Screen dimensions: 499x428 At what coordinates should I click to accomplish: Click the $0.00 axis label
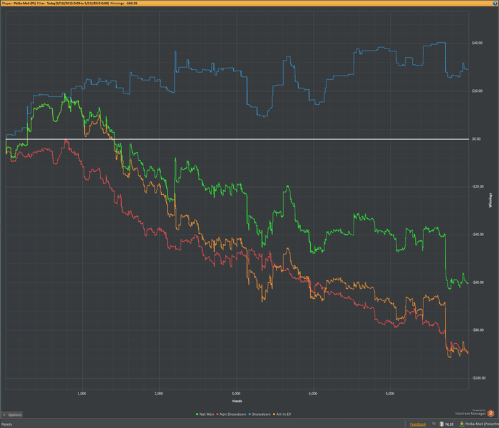point(476,139)
